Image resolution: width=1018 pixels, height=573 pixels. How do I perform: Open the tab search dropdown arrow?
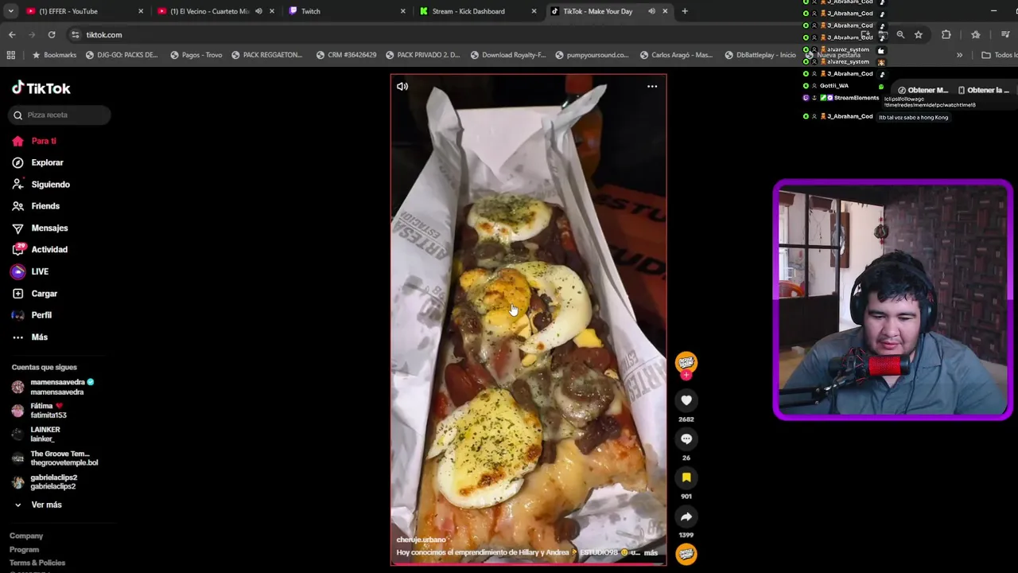[x=10, y=11]
